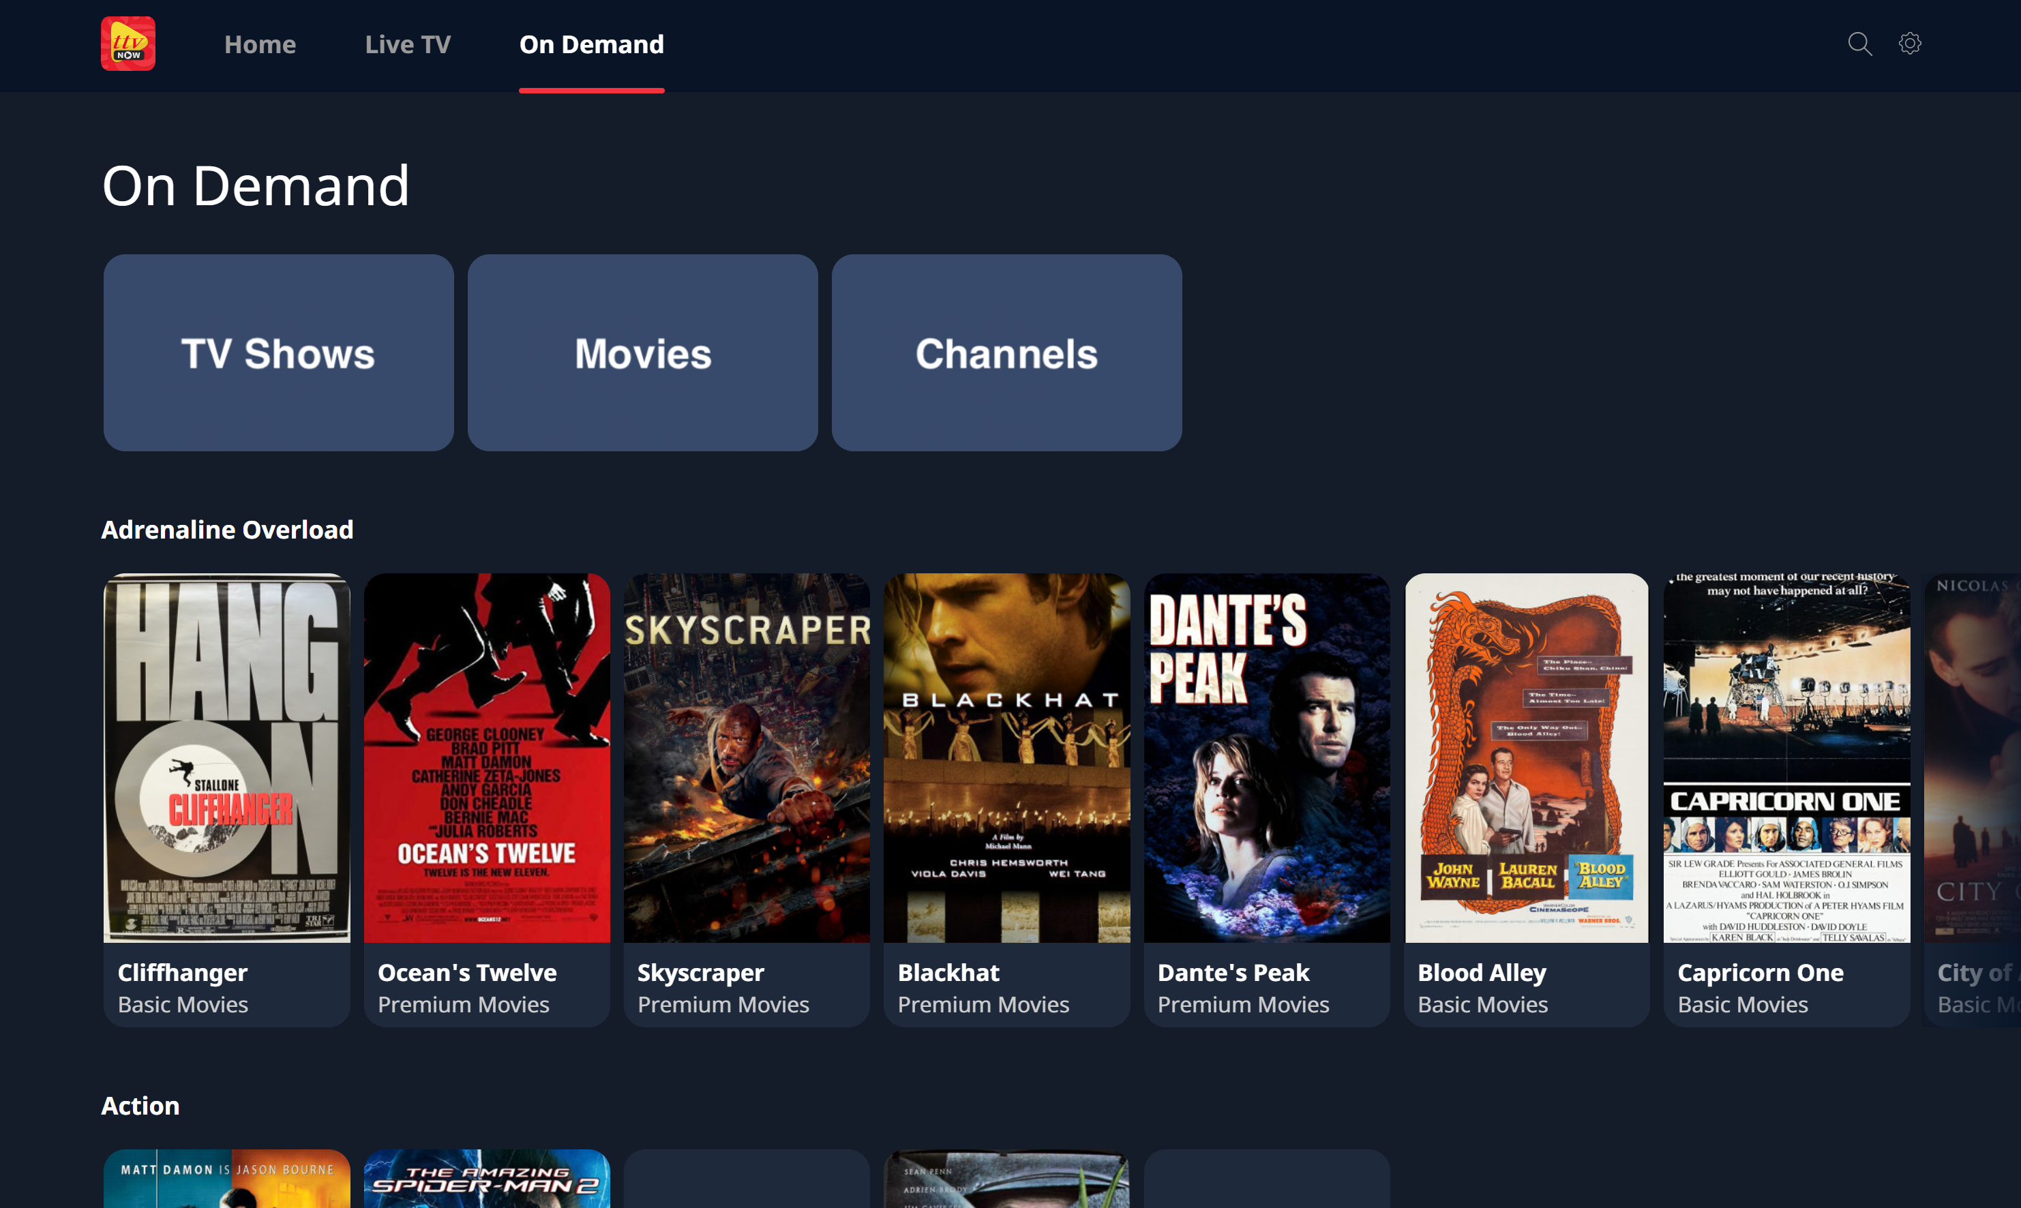
Task: Open the Channels category tile
Action: tap(1007, 352)
